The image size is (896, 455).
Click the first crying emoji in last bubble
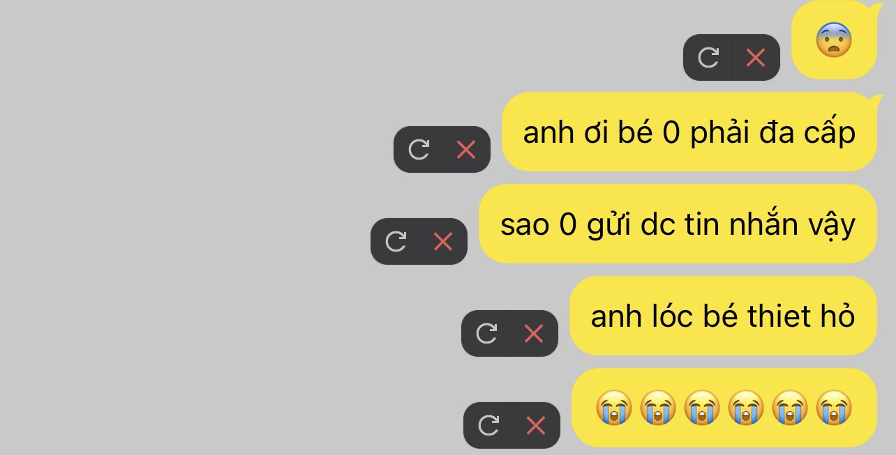click(x=614, y=408)
